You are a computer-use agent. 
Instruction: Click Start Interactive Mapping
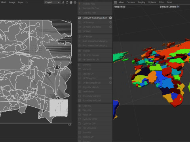(x=95, y=41)
